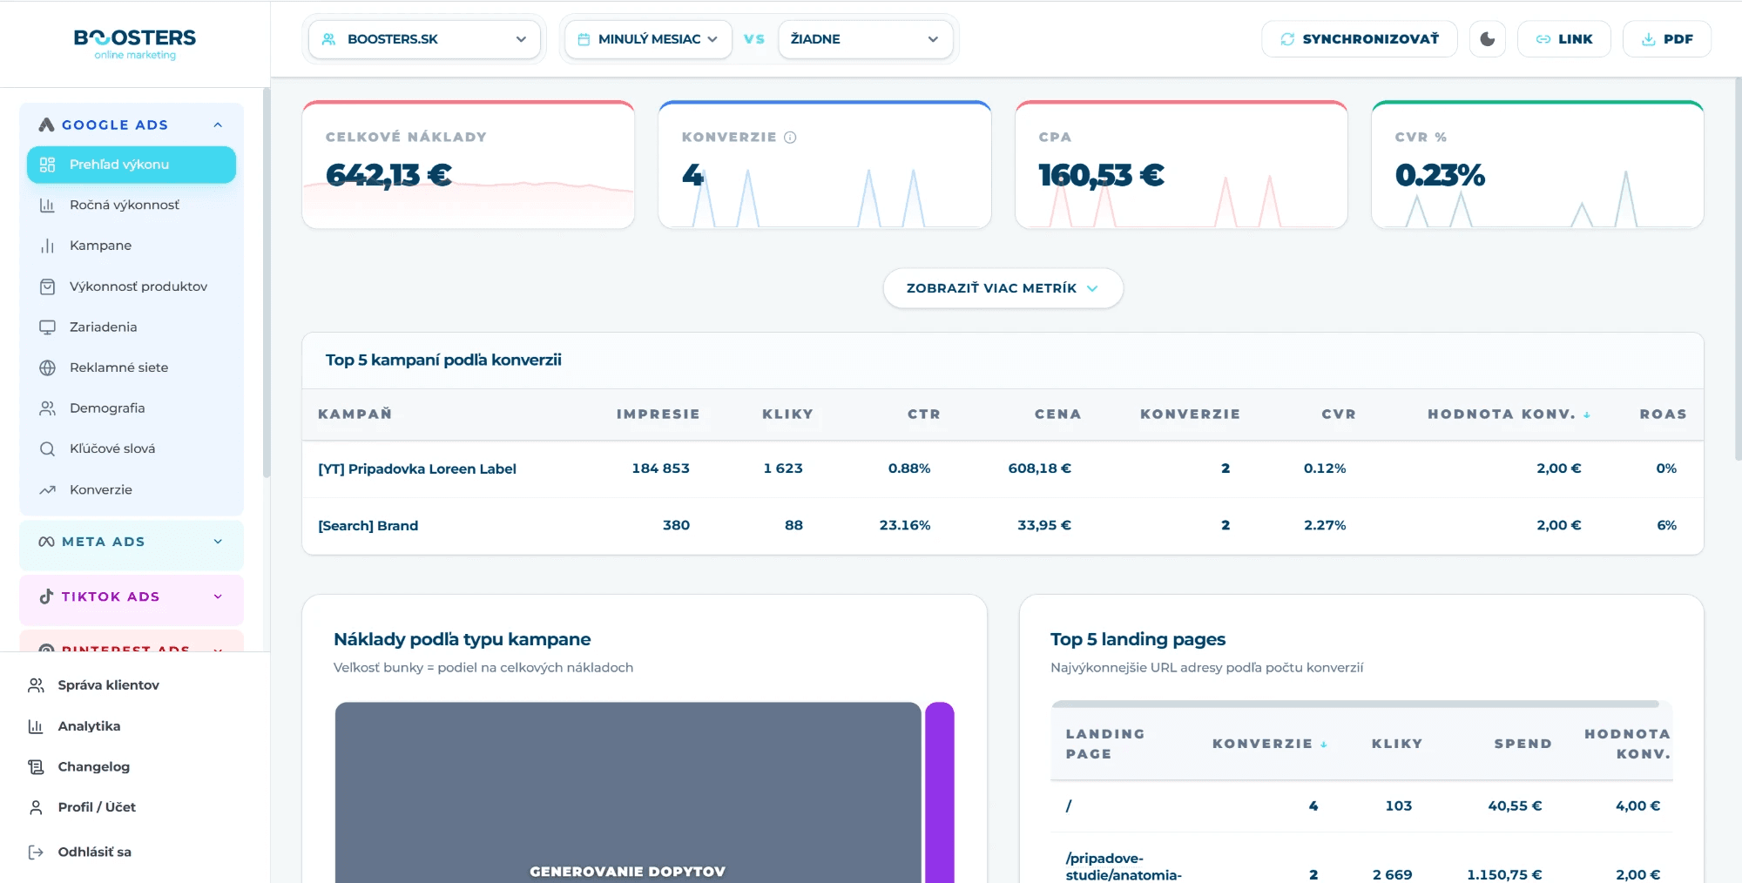Sort campaigns by IMPRESIE column header
The width and height of the screenshot is (1742, 883).
(658, 415)
